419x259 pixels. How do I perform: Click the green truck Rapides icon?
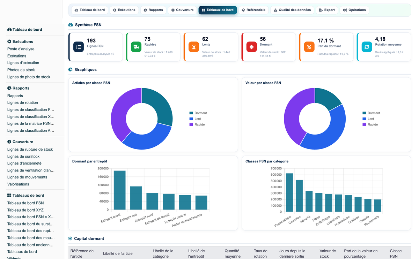click(x=136, y=47)
